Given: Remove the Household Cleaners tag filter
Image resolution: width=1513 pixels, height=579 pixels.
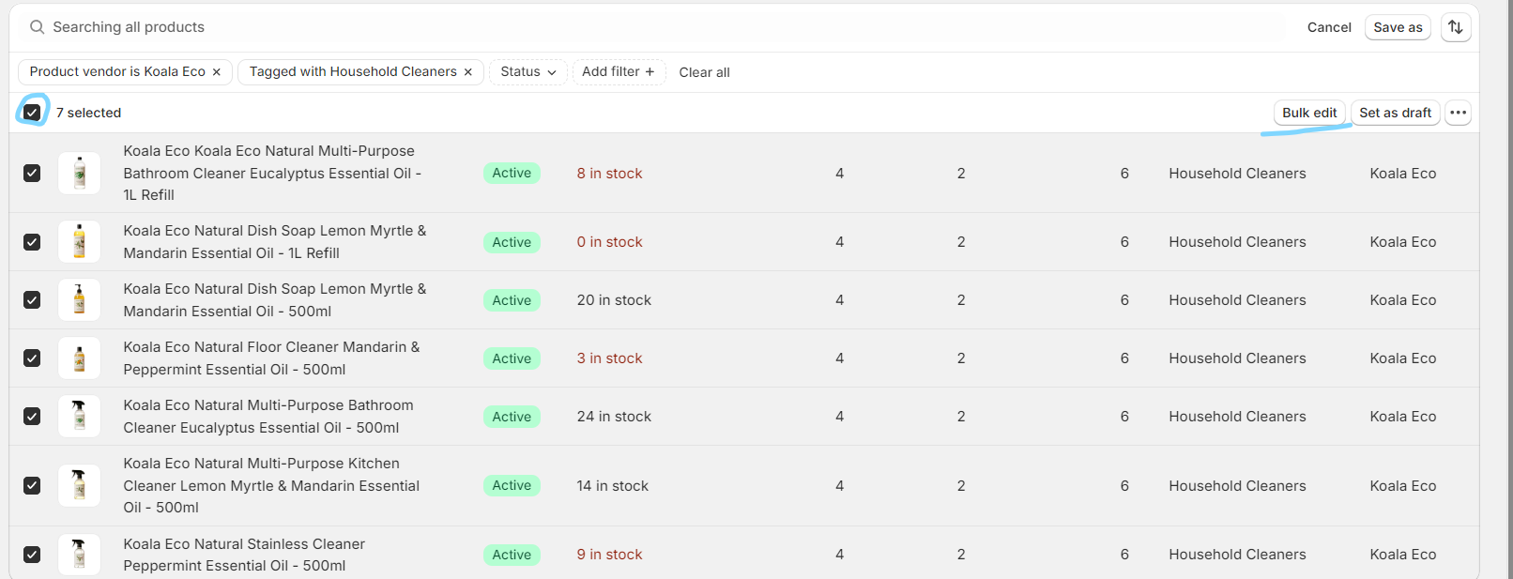Looking at the screenshot, I should point(468,72).
